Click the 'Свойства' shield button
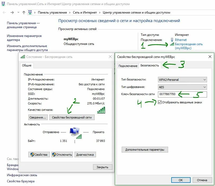 click(x=39, y=155)
